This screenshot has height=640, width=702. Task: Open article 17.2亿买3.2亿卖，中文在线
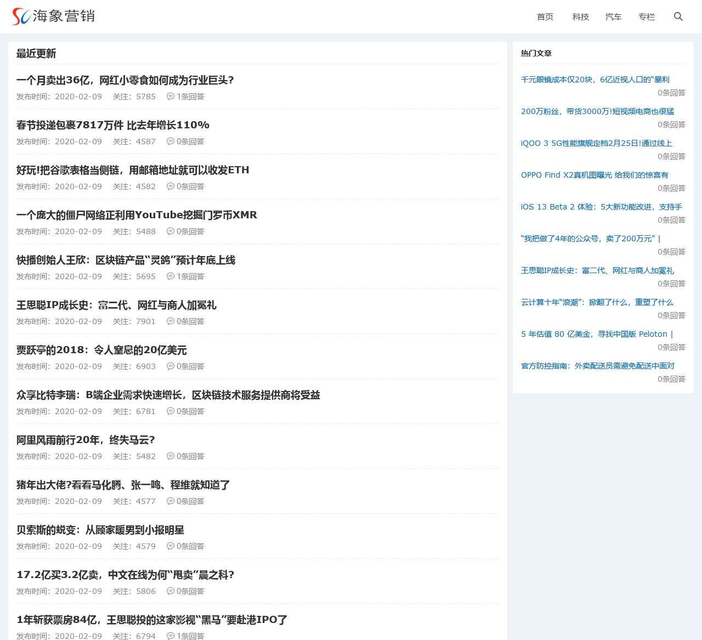126,575
